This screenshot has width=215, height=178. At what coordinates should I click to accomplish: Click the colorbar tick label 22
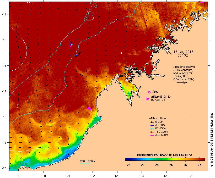(128, 165)
